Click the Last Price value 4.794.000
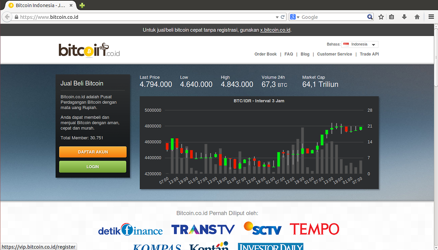The width and height of the screenshot is (438, 250). 156,84
